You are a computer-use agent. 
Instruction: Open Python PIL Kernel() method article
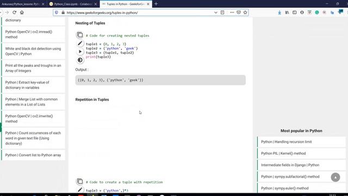(301, 154)
